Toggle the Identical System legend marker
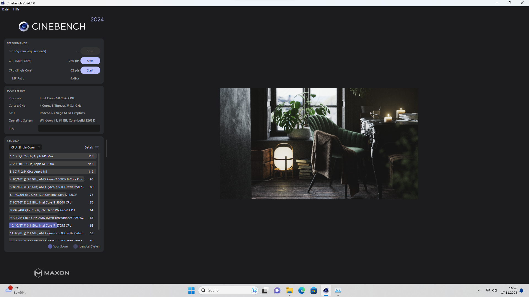This screenshot has width=529, height=297. (75, 246)
